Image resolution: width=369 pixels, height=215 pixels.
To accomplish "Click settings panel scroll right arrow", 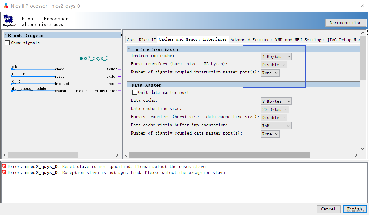I will (x=356, y=155).
